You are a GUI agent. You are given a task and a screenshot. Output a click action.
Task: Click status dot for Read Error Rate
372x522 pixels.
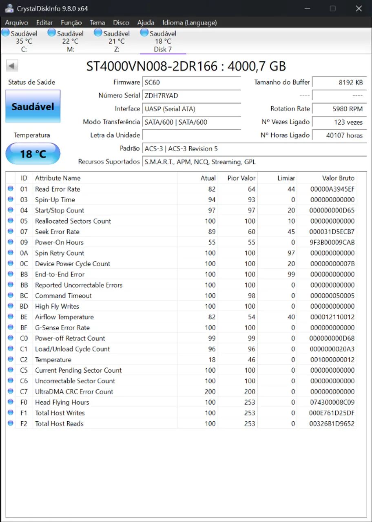[x=11, y=189]
